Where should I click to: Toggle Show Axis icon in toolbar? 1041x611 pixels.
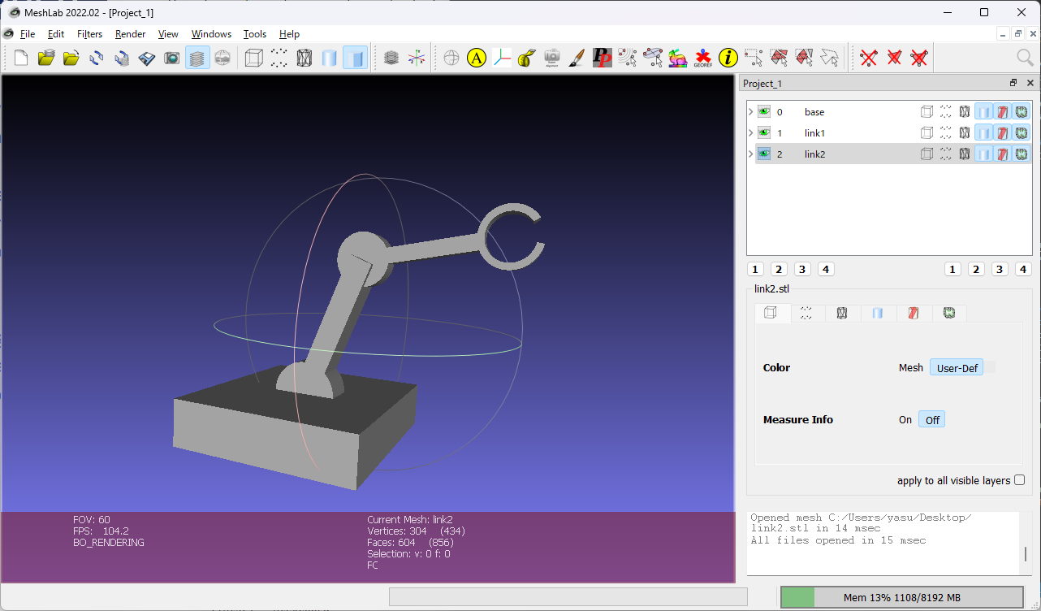[417, 58]
